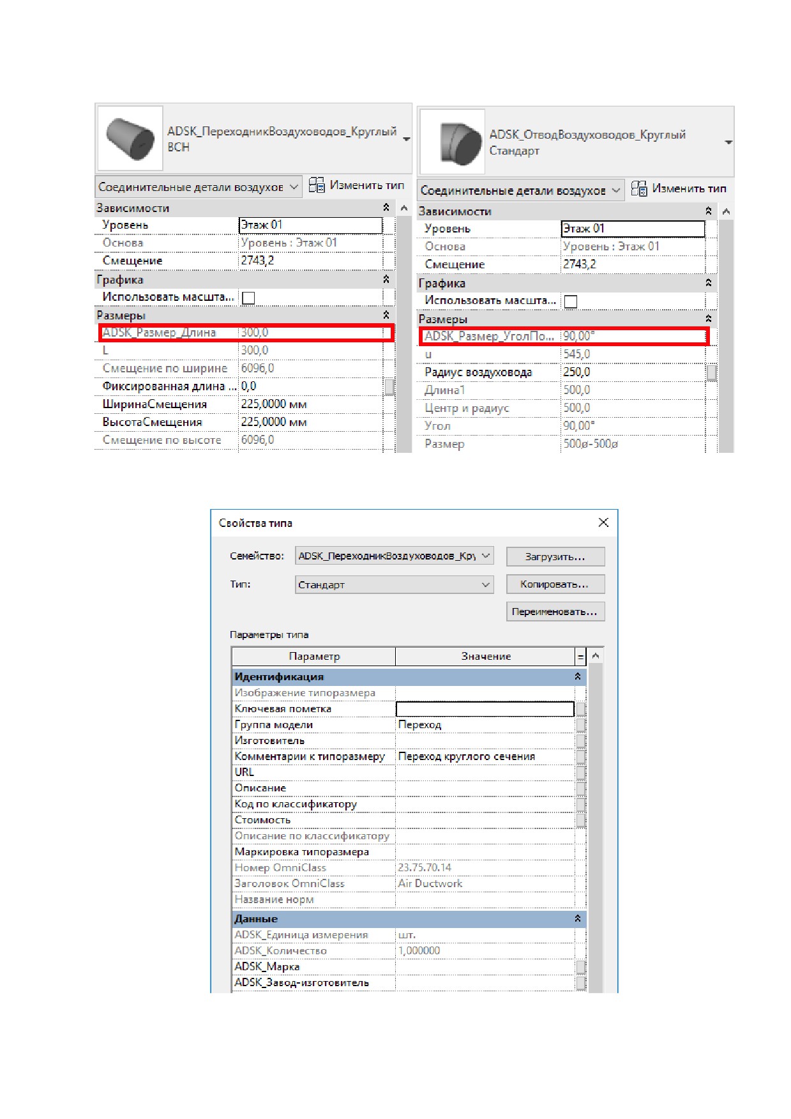Click 'Уровень' value field 'Этаж 01' in right panel

coord(633,229)
